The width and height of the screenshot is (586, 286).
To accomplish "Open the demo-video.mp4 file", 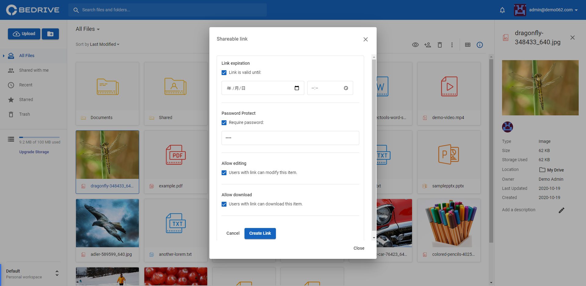I will coord(449,94).
